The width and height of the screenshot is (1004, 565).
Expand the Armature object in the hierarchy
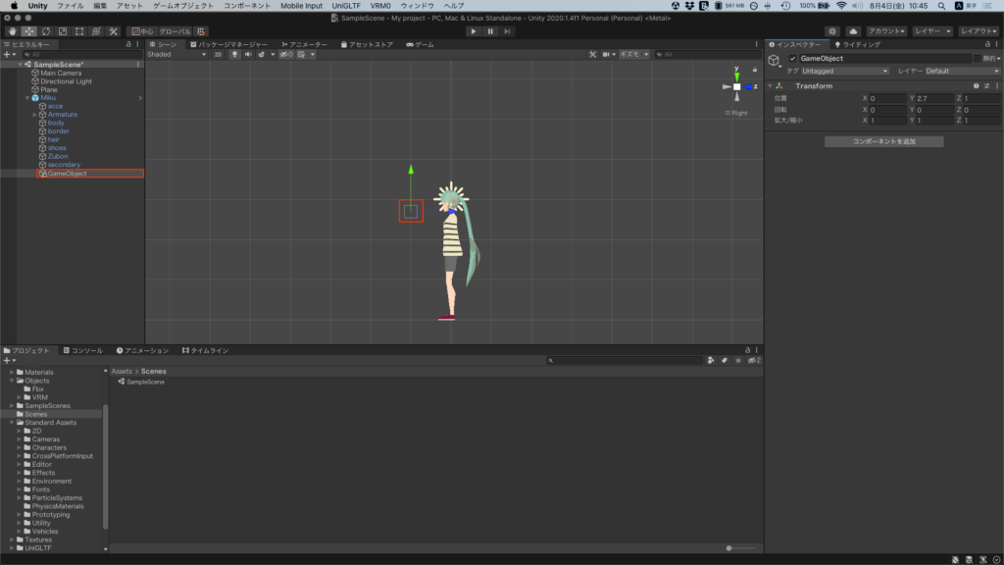click(34, 115)
